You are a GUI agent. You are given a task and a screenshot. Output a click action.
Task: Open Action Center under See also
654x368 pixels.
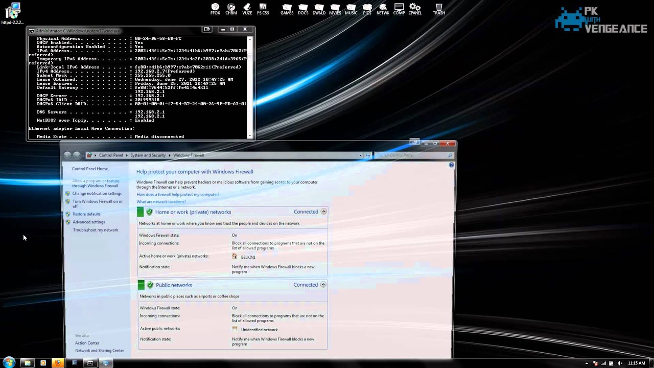(x=87, y=343)
